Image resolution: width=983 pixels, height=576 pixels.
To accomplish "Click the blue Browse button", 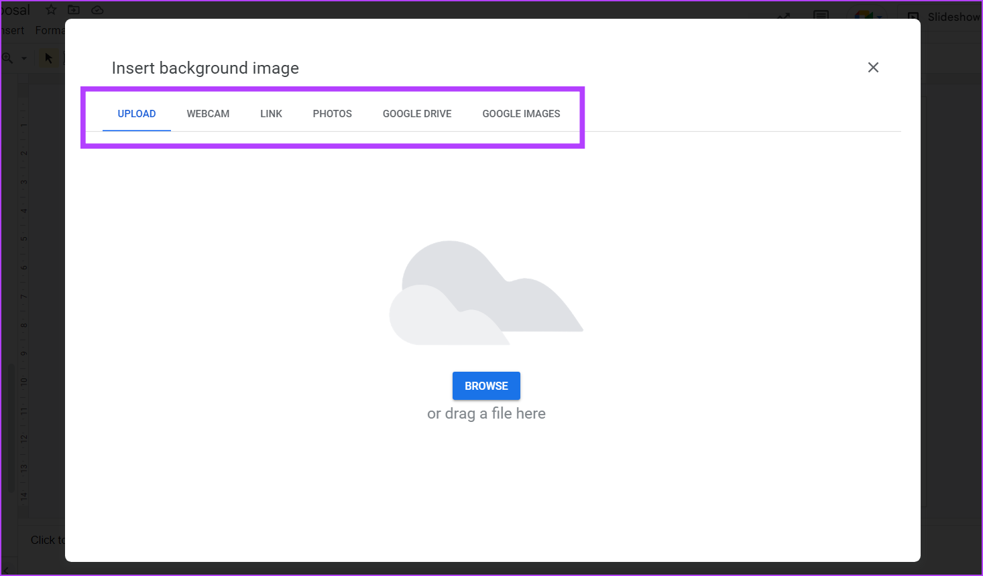I will click(x=486, y=386).
